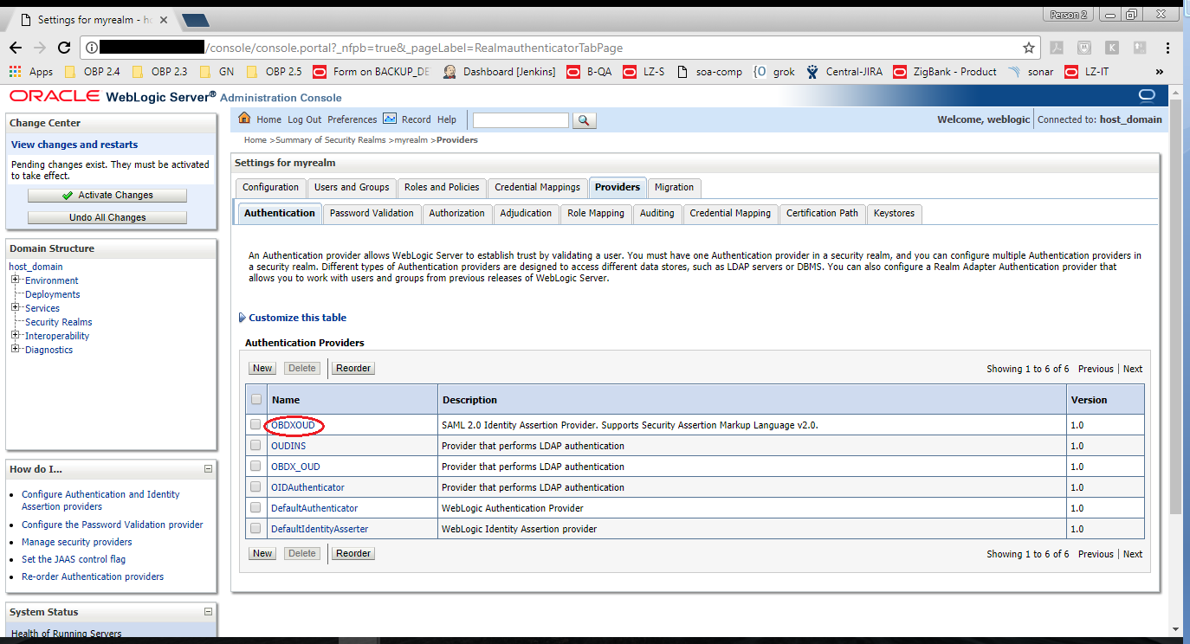This screenshot has height=644, width=1190.
Task: Open the Dashboard [Jenkins] bookmark
Action: [x=499, y=72]
